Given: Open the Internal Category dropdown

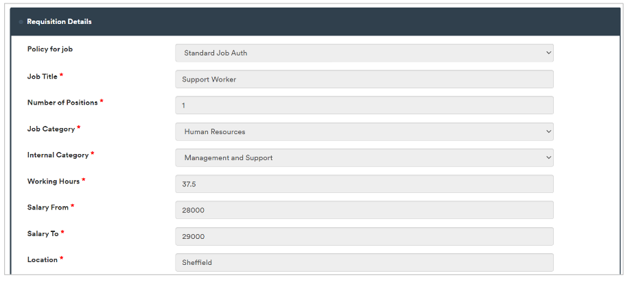Looking at the screenshot, I should tap(364, 158).
